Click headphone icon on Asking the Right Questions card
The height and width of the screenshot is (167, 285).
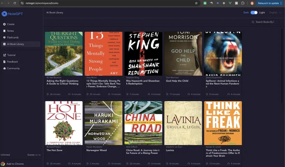point(69,94)
